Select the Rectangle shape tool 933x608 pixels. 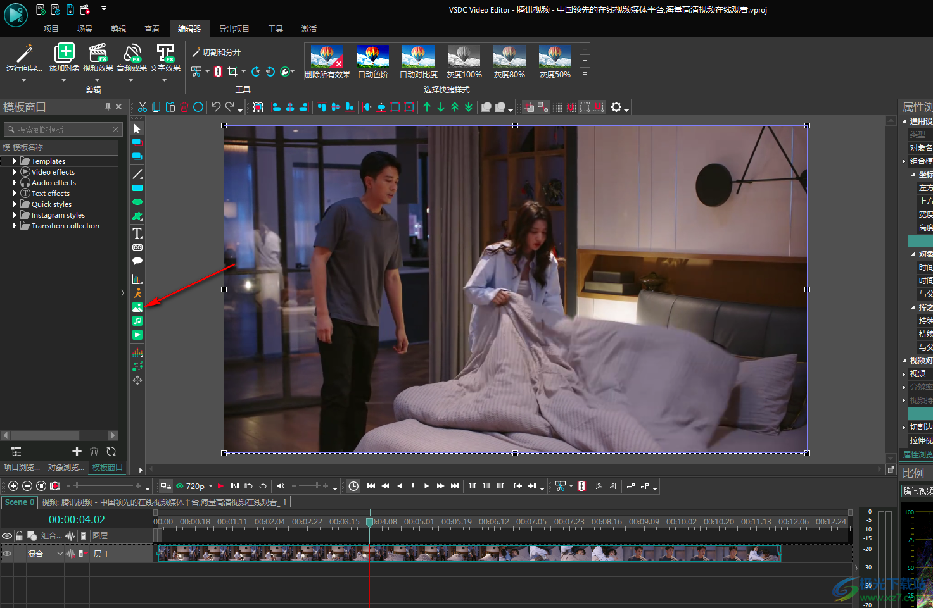point(137,188)
